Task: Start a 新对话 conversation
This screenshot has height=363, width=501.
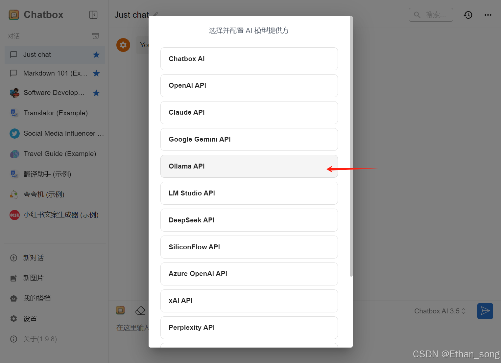Action: click(33, 258)
